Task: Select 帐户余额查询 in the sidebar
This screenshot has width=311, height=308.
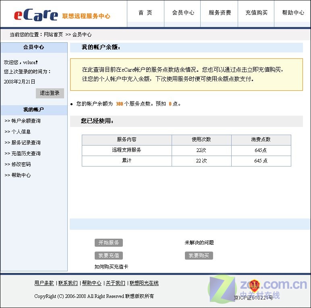Action: 26,121
